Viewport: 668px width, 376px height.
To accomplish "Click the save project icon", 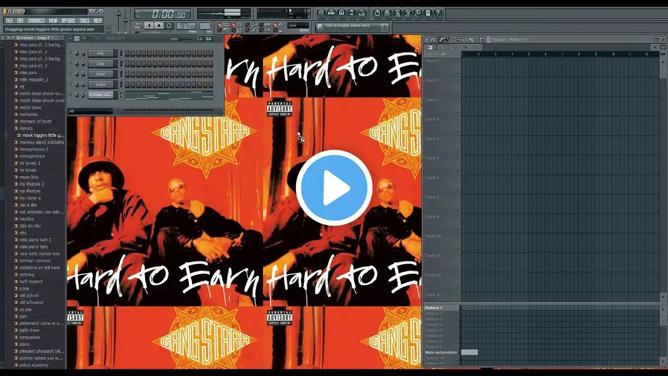I will [x=387, y=13].
